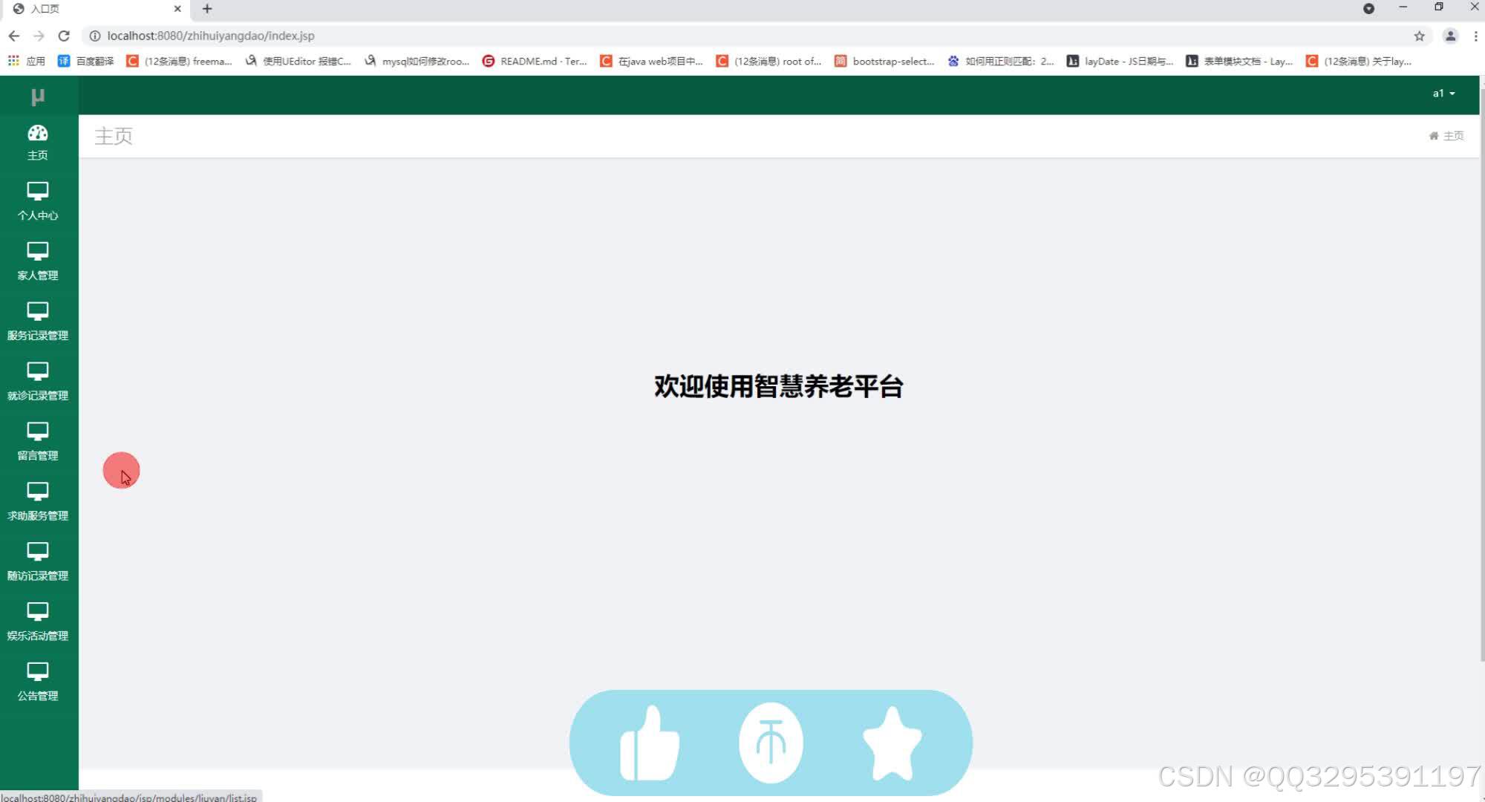Screen dimensions: 1485x802
Task: Open README.md bookmark
Action: point(535,61)
